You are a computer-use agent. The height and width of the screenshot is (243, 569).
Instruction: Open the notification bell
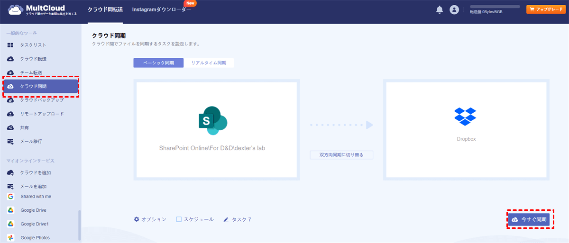point(440,9)
